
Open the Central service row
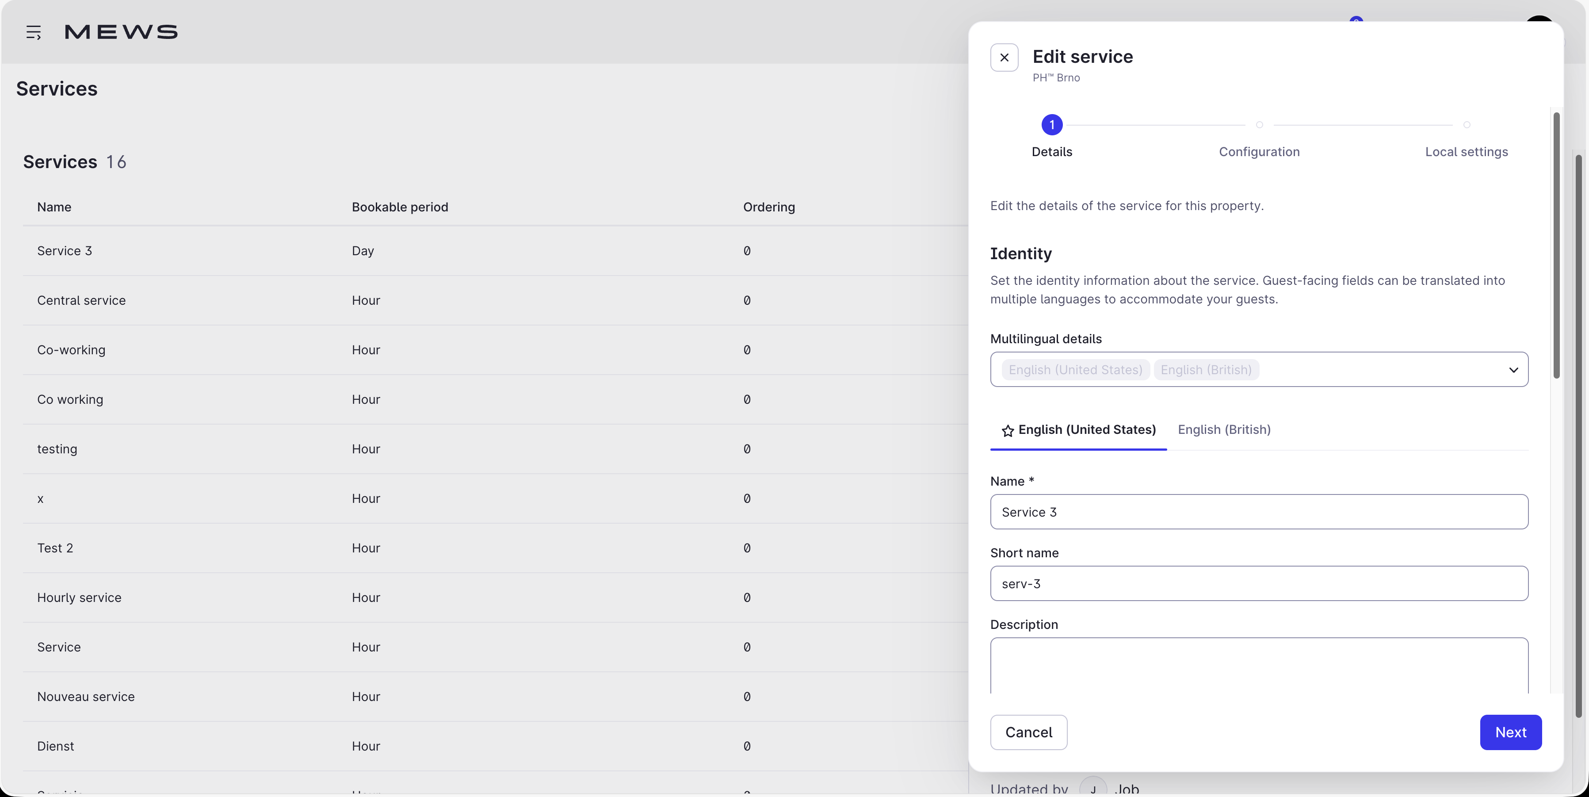point(495,300)
